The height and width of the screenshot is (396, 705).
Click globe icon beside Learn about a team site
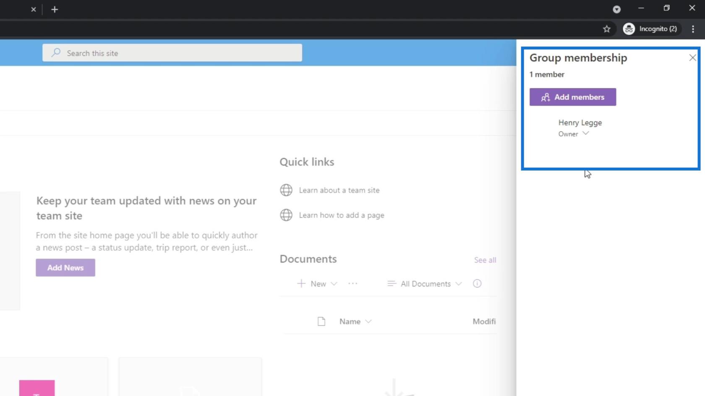[x=286, y=190]
